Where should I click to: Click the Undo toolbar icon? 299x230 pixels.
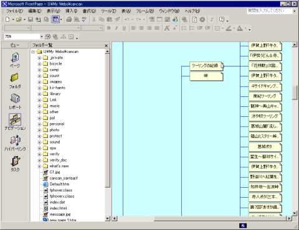(x=127, y=19)
